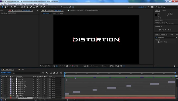
Task: Select the Clone Stamp tool
Action: [34, 7]
